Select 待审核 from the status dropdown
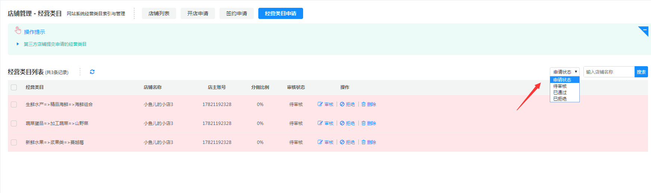Image resolution: width=651 pixels, height=193 pixels. pos(560,86)
